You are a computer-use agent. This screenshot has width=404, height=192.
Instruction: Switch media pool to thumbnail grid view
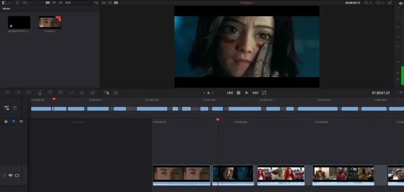pos(48,3)
